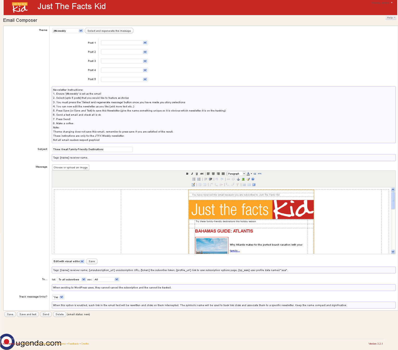Click the Credits footer link

coord(85,344)
